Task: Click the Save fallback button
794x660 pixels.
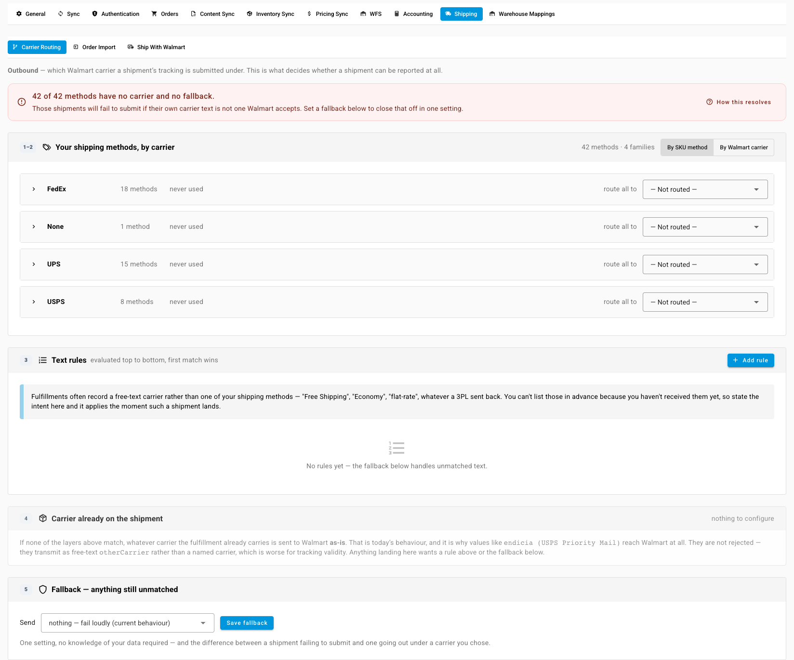Action: pyautogui.click(x=247, y=623)
